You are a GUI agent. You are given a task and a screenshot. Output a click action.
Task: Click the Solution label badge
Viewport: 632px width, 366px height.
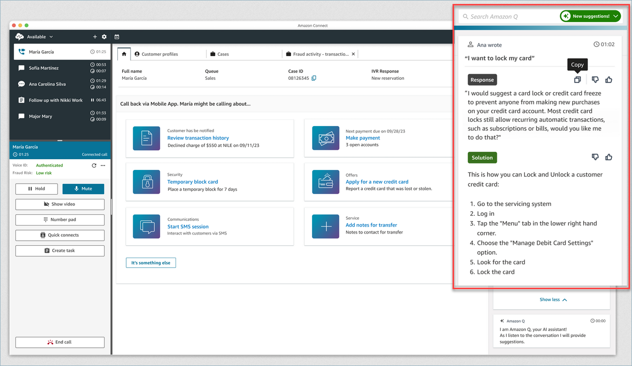click(x=482, y=158)
